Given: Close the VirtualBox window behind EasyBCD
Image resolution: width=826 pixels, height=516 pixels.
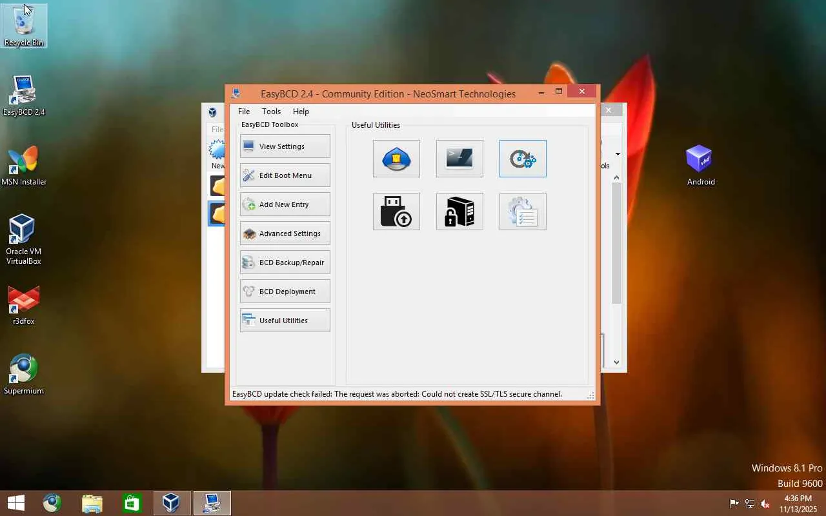Looking at the screenshot, I should (x=609, y=110).
